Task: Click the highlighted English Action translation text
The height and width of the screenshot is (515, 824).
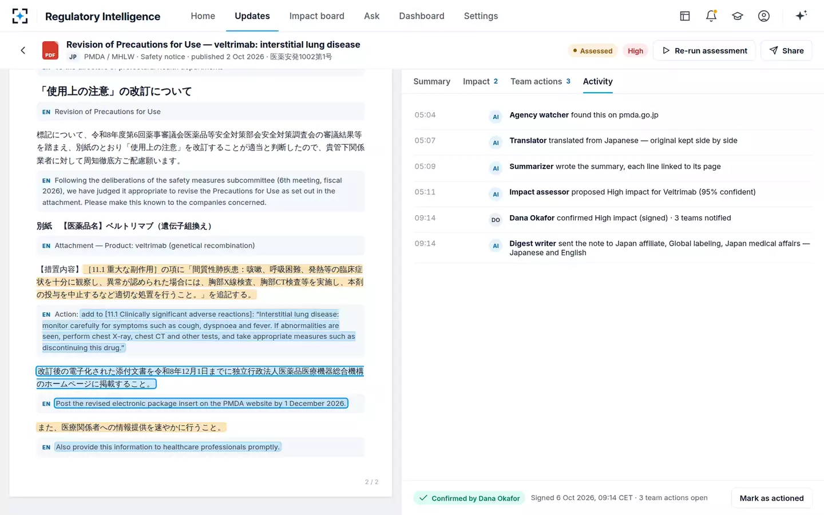Action: (199, 331)
